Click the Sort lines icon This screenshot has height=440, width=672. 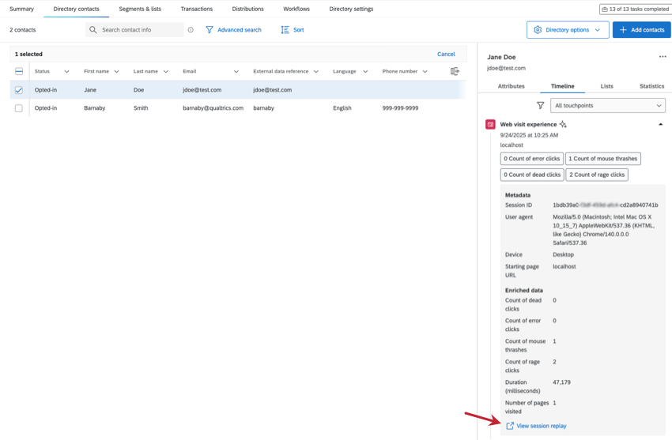(x=285, y=30)
